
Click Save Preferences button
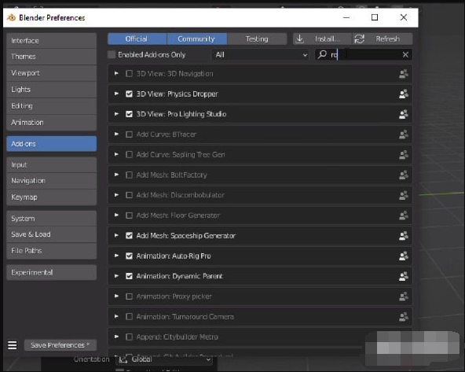click(60, 345)
